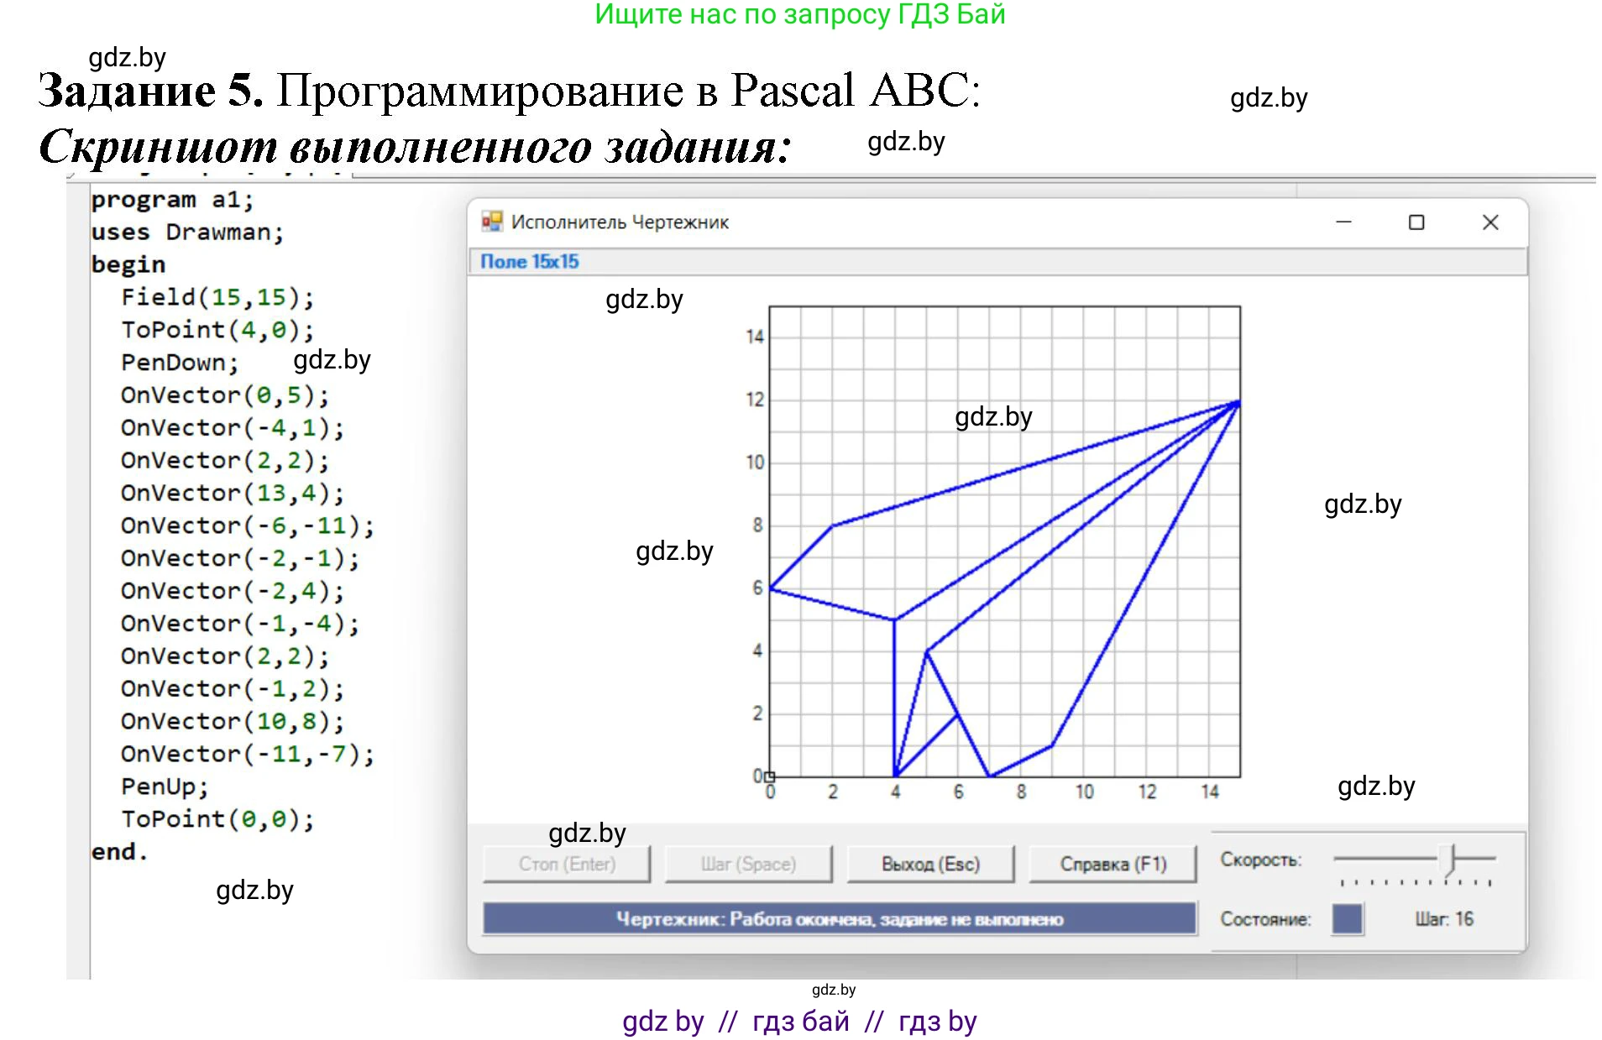
Task: Click the 'program a1;' code line
Action: 172,200
